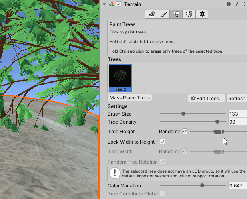Screen dimensions: 247x199
Task: Click the Paint Trees heading text
Action: pos(122,24)
